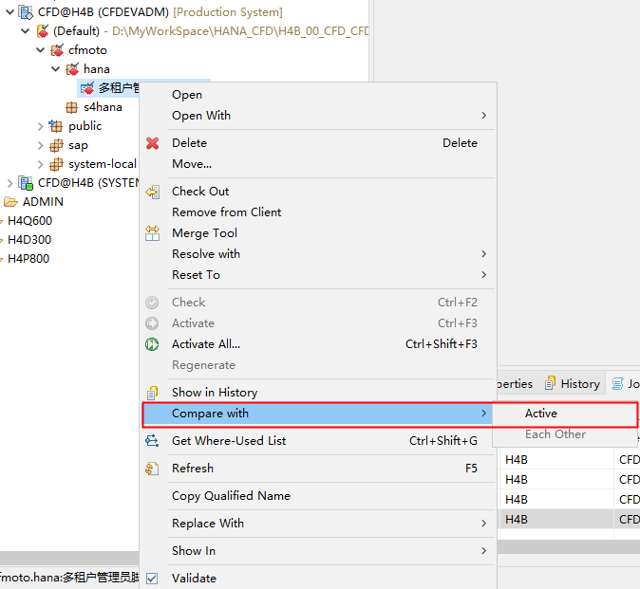Viewport: 640px width, 589px height.
Task: Click the ADMIN folder icon
Action: click(x=10, y=202)
